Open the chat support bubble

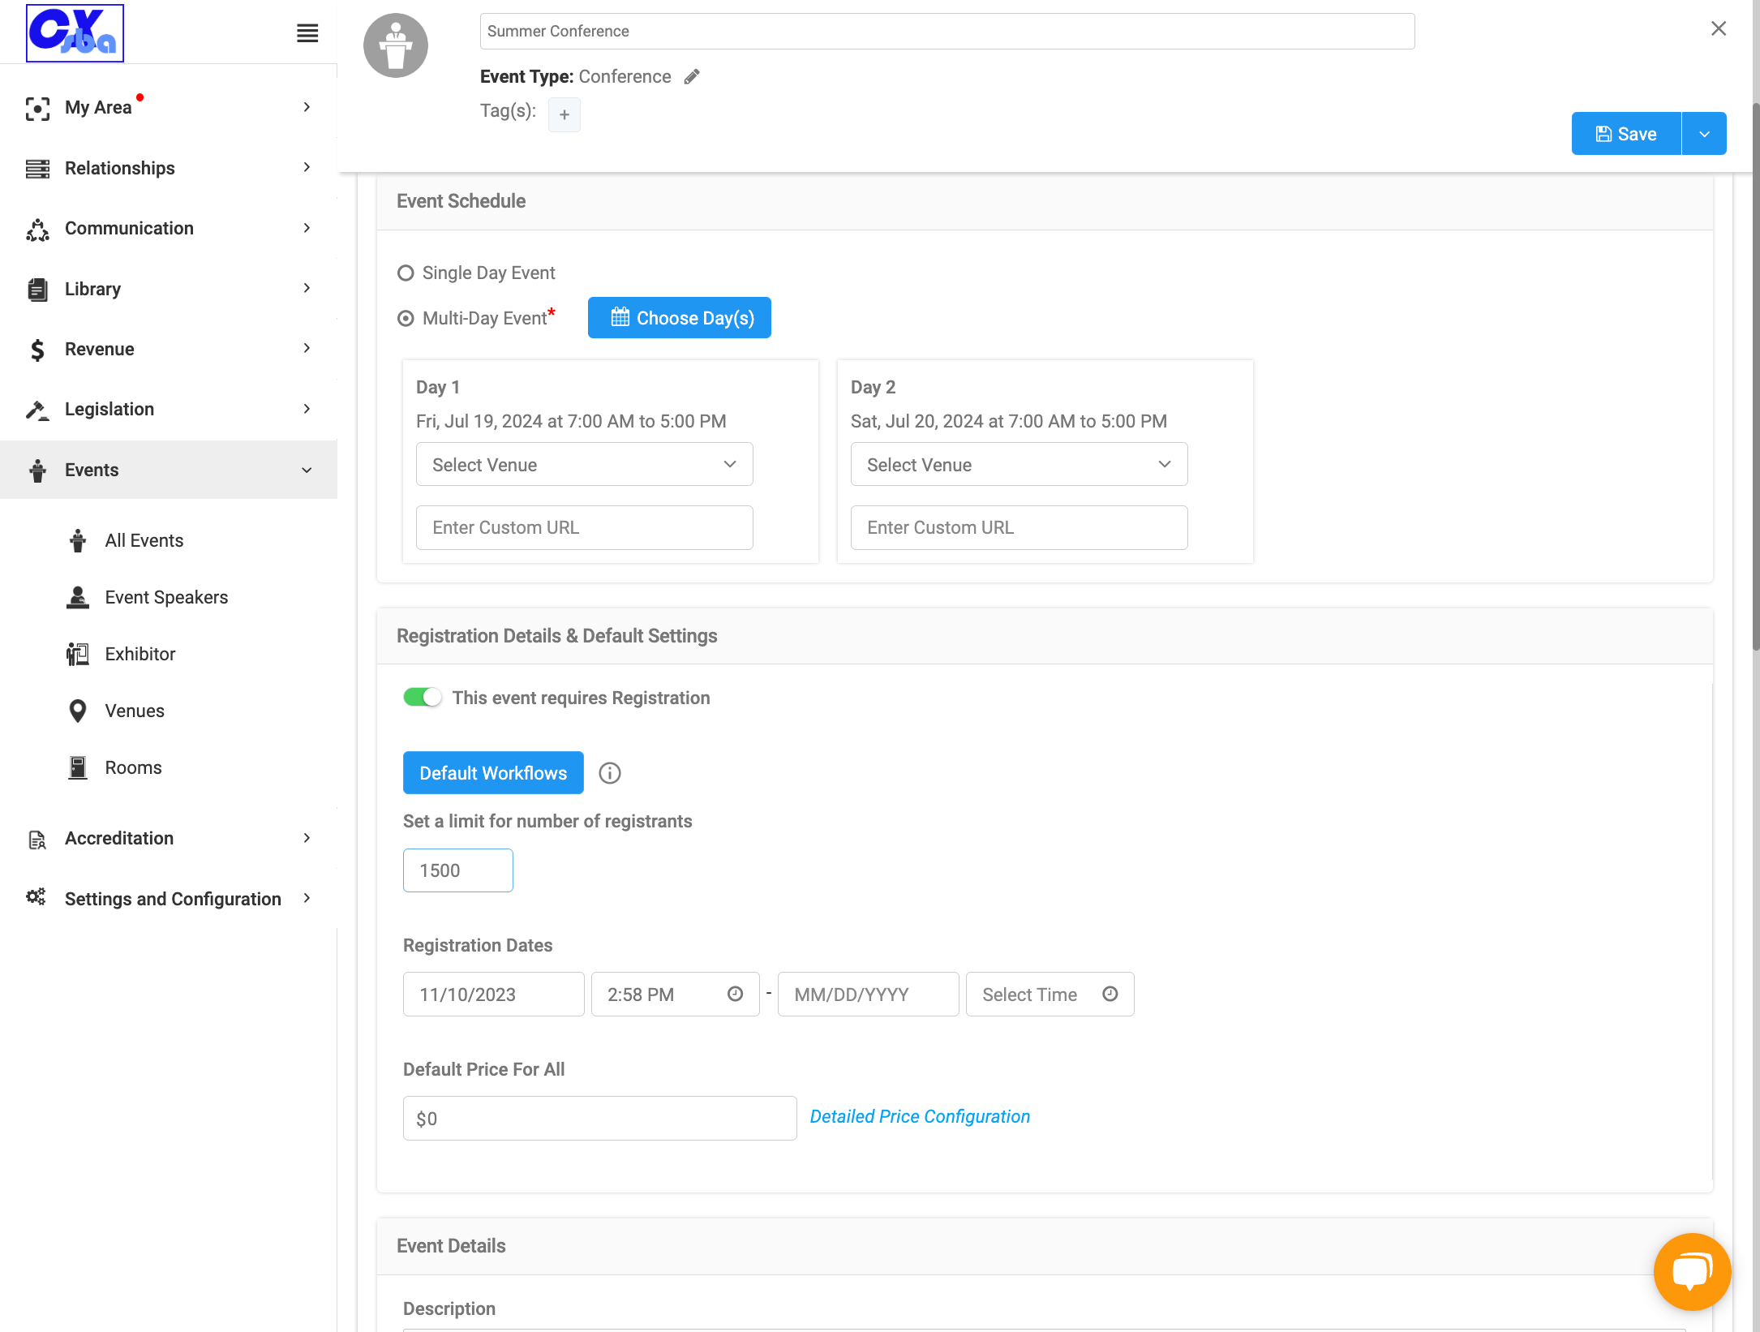click(1693, 1271)
